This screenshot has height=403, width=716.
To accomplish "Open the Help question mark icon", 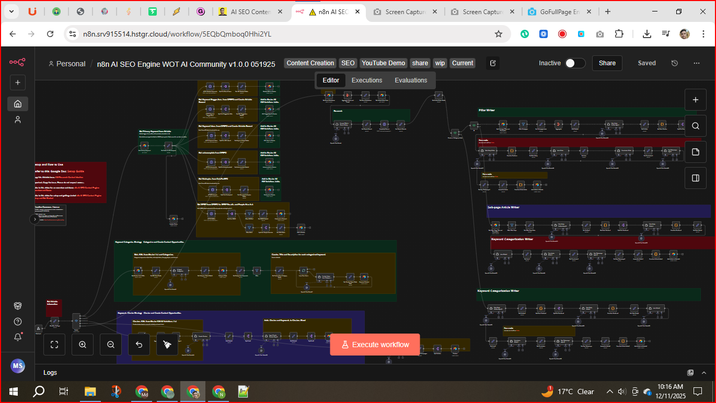I will click(x=17, y=322).
